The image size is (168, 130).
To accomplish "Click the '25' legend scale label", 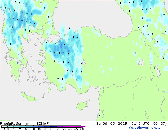I will pyautogui.click(x=51, y=129).
